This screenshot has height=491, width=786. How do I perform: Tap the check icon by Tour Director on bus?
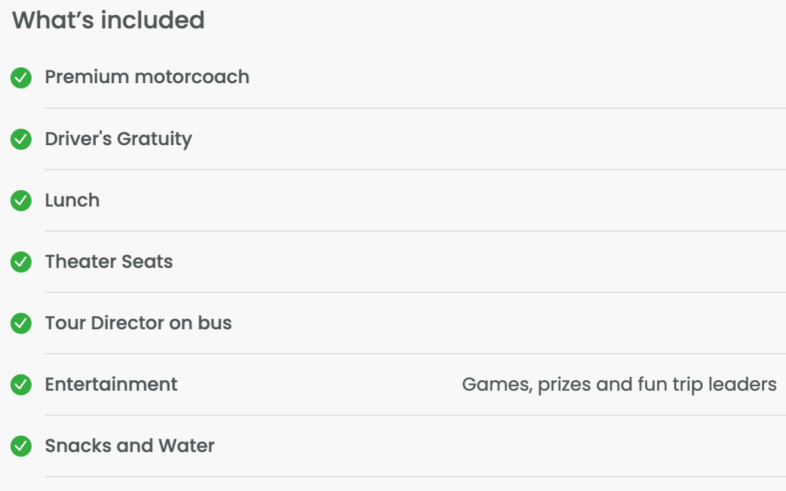click(x=21, y=323)
